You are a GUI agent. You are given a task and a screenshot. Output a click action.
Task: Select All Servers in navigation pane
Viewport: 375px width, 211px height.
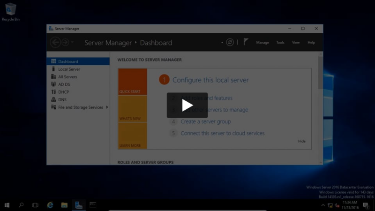[67, 77]
